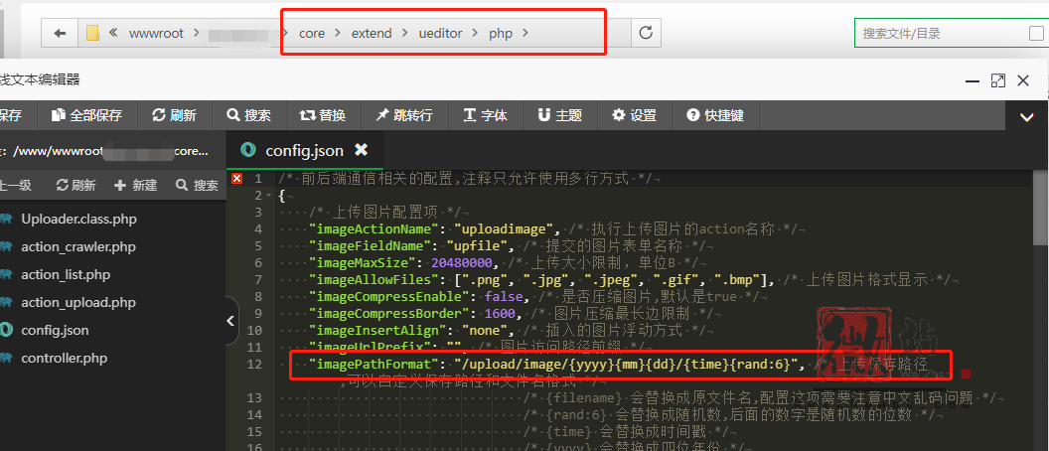1049x451 pixels.
Task: Open the wwwroot breadcrumb
Action: tap(156, 33)
